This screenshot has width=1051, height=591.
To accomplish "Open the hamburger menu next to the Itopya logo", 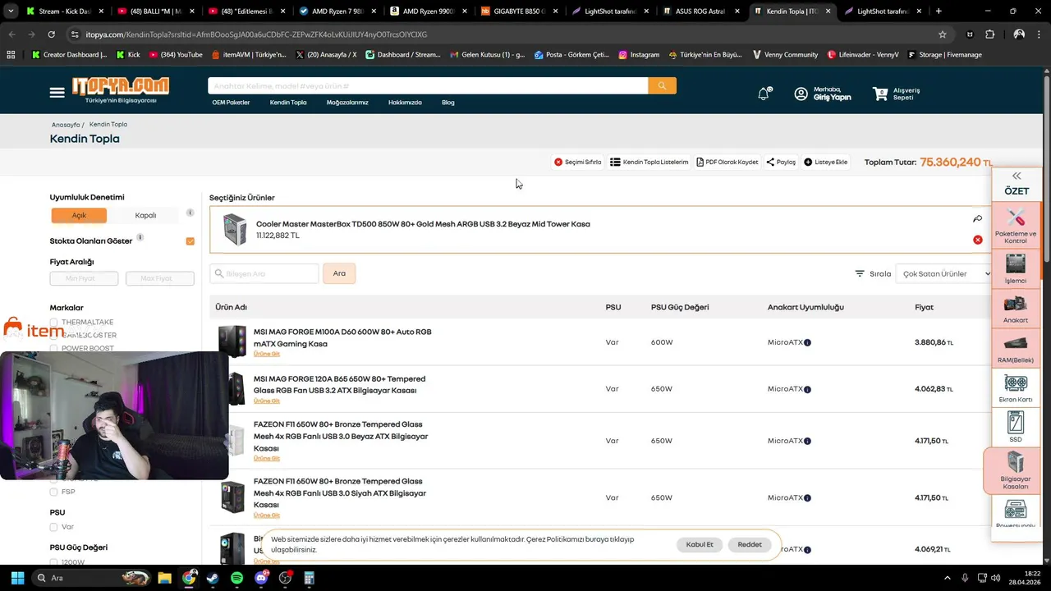I will [57, 93].
